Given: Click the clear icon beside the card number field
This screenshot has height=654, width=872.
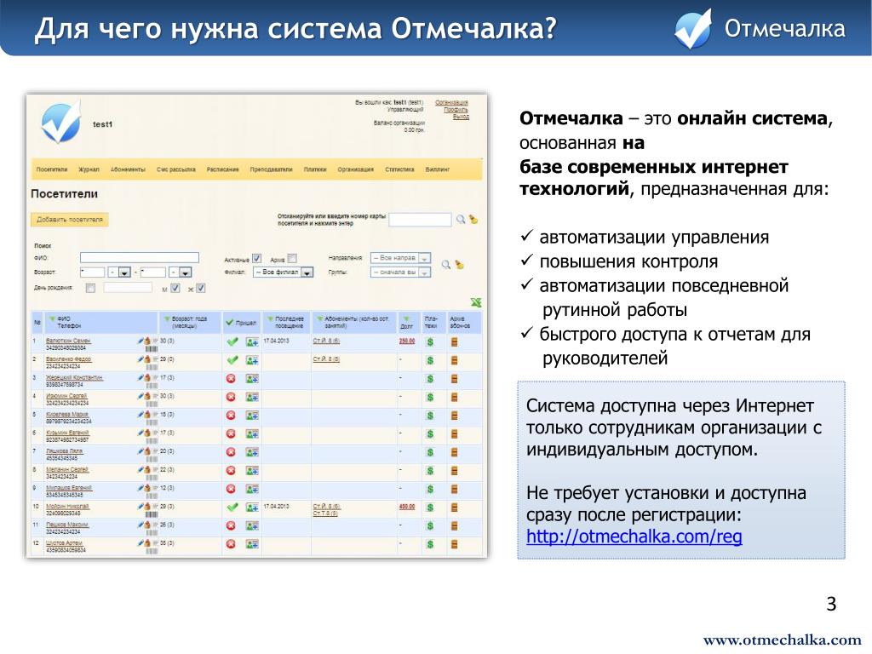Looking at the screenshot, I should click(473, 219).
